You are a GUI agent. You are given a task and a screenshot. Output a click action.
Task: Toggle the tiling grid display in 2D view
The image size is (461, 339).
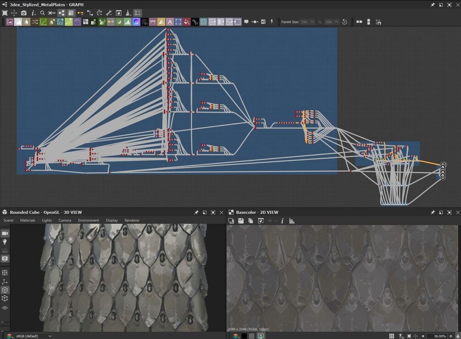(x=391, y=336)
